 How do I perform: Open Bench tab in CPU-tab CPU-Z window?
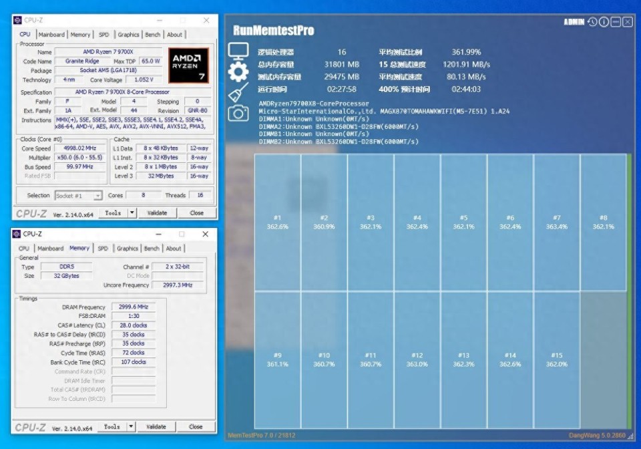click(153, 35)
